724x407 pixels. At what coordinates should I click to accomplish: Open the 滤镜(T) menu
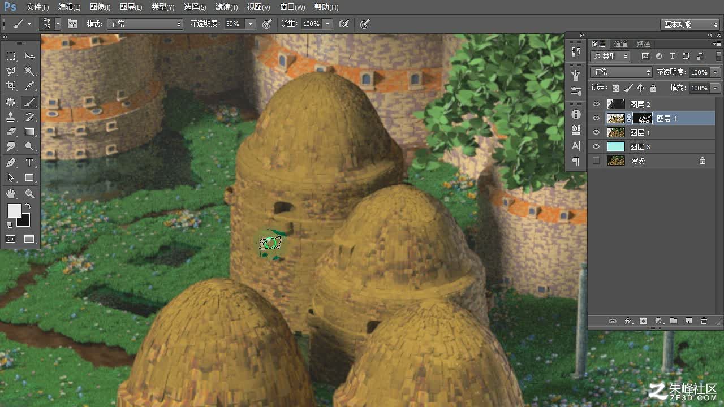pos(227,7)
